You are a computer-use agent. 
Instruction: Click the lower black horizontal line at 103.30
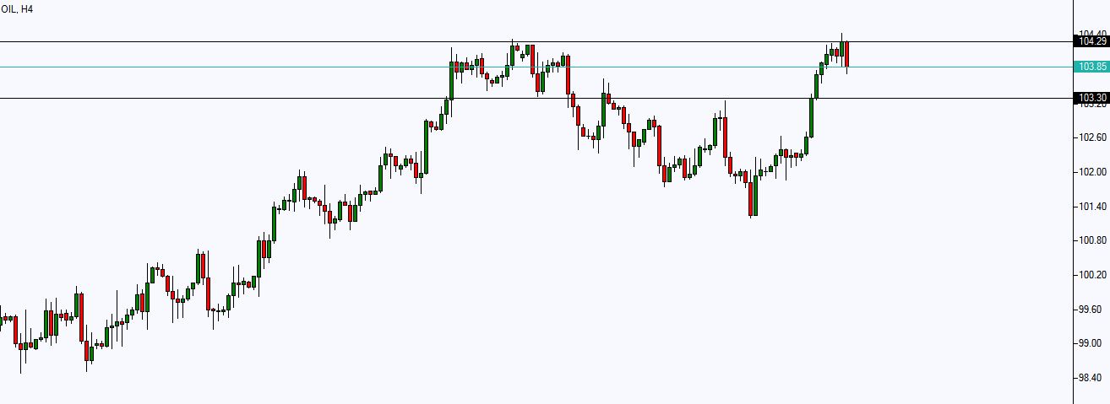536,98
